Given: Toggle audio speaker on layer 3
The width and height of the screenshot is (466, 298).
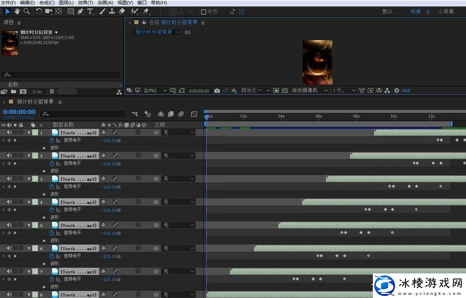Looking at the screenshot, I should tap(9, 179).
